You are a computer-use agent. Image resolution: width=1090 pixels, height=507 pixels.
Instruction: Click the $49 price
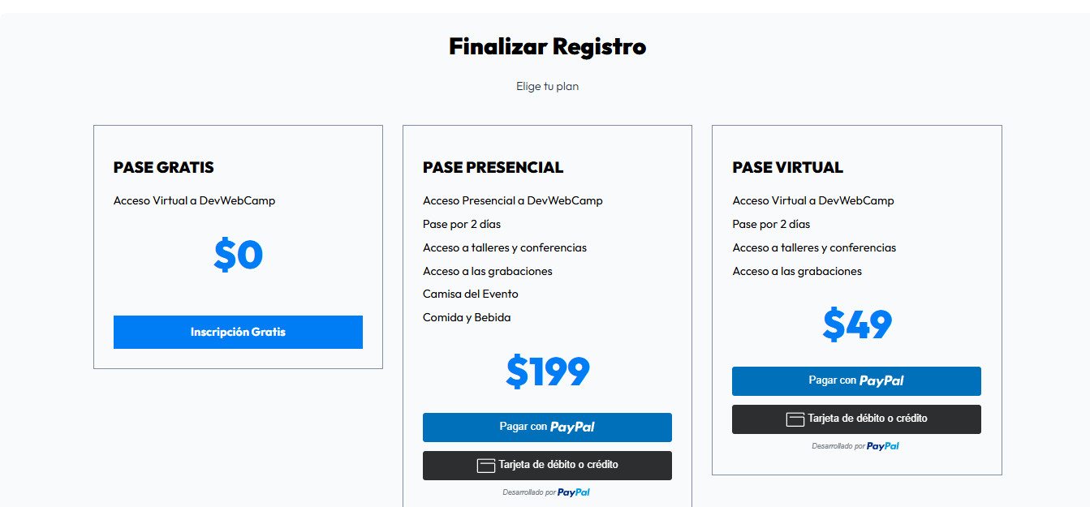[x=857, y=324]
